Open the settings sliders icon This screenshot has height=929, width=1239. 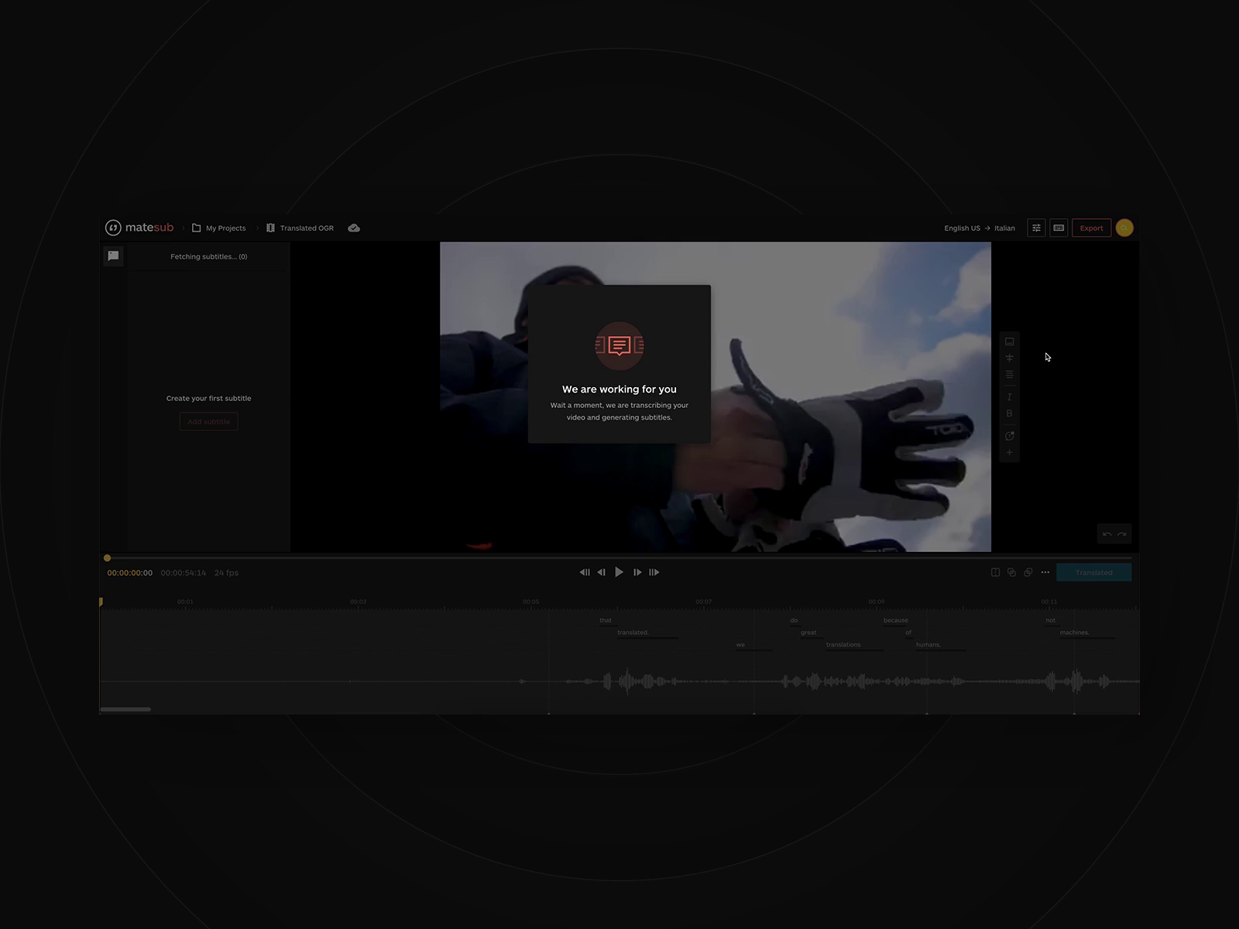(x=1036, y=228)
